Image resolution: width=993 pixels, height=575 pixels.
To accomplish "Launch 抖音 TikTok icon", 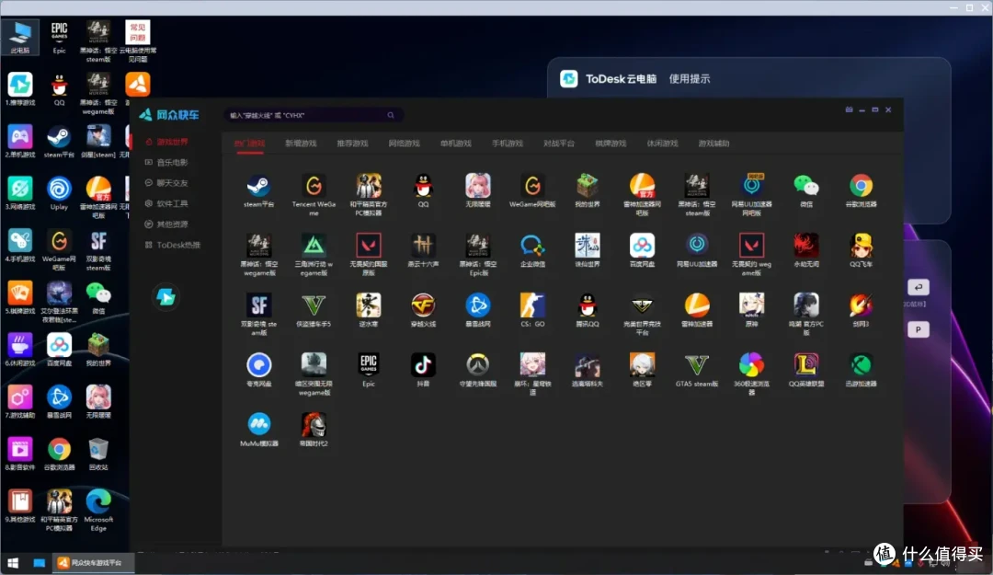I will point(423,365).
